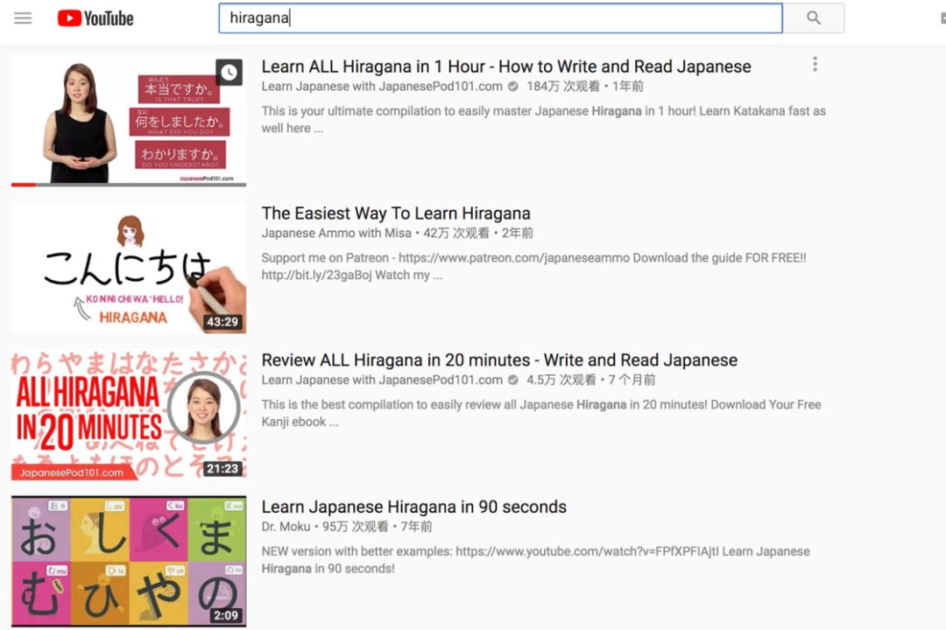Viewport: 946px width, 630px height.
Task: Visit JapanesePod101 channel under 20 minutes video
Action: pos(382,380)
